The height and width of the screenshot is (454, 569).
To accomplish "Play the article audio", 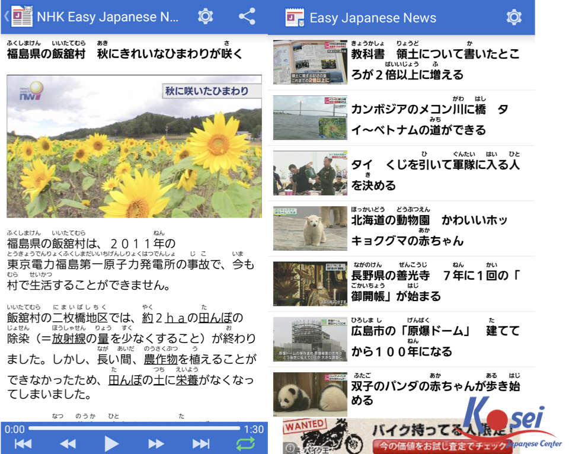I will click(111, 443).
